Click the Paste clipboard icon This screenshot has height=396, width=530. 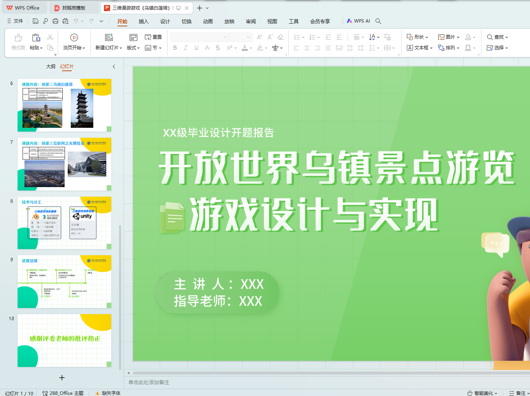[x=36, y=37]
